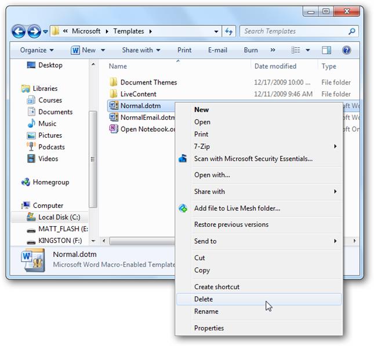Click the Print toolbar button
374x346 pixels.
(184, 50)
